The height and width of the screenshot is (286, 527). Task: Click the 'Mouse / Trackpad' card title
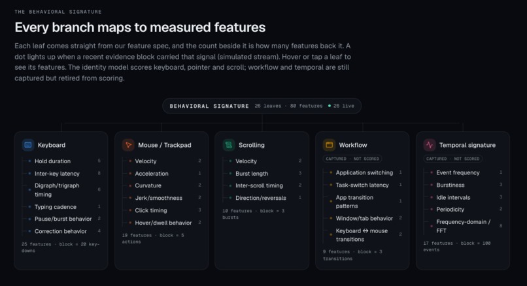(x=165, y=145)
